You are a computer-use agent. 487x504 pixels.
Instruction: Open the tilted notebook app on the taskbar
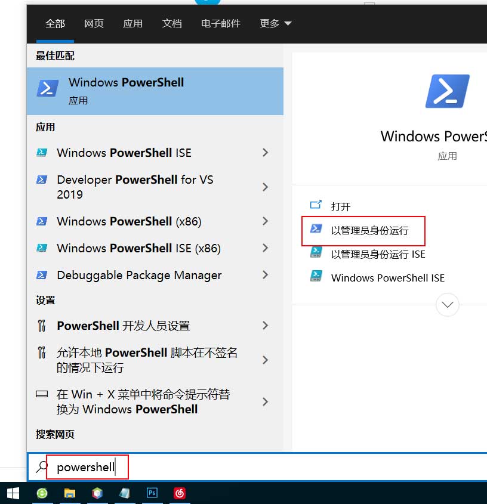click(125, 493)
